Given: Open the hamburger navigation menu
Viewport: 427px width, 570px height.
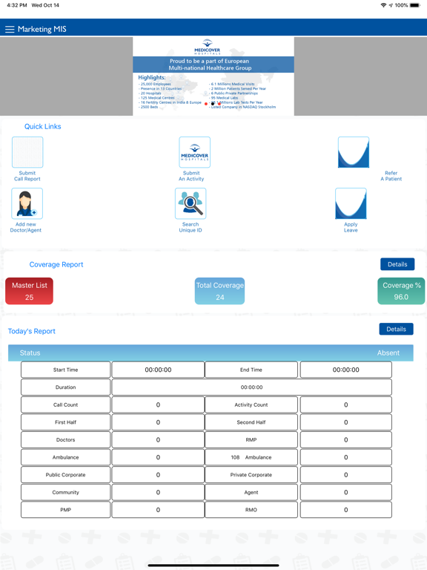Looking at the screenshot, I should click(10, 29).
